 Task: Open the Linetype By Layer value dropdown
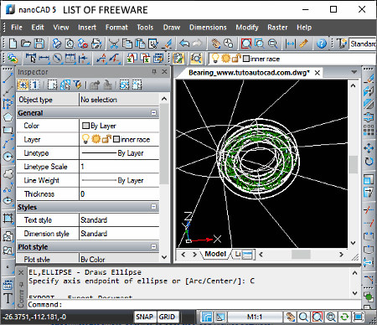point(119,153)
